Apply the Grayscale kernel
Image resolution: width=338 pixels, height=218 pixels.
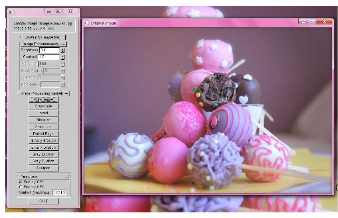44,106
